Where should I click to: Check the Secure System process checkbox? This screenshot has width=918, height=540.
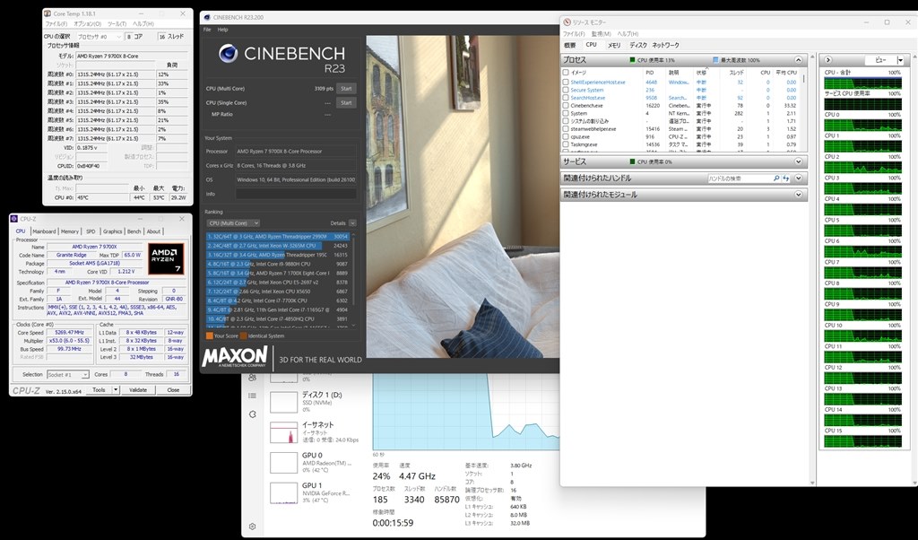coord(566,91)
